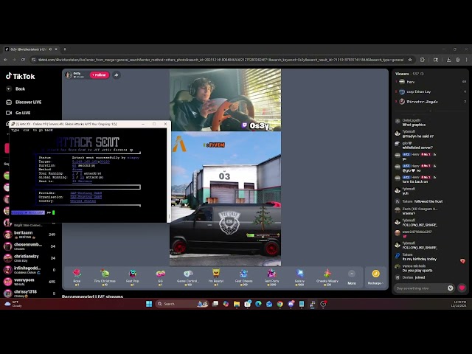Click the Viewers info icon

point(422,74)
